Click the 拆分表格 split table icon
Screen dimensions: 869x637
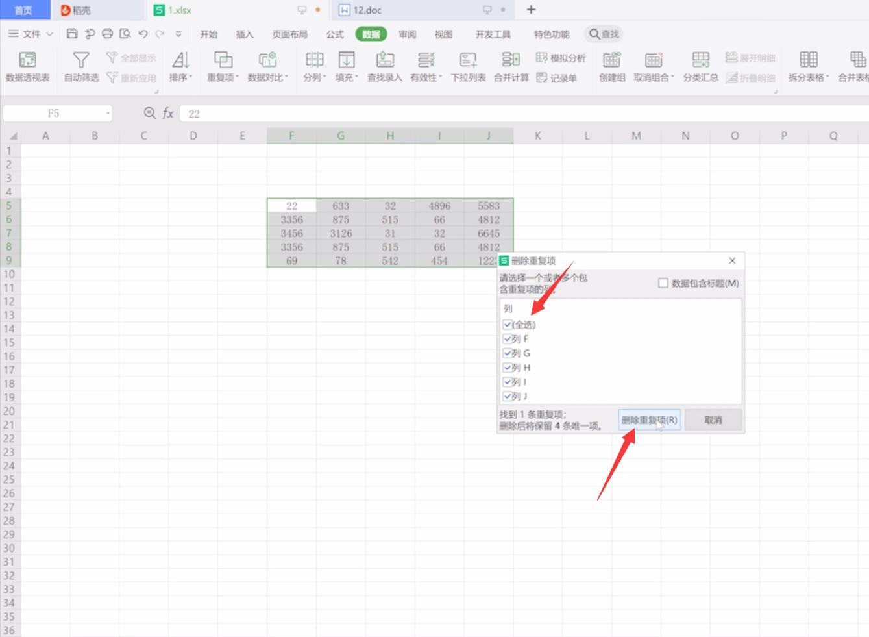[809, 60]
